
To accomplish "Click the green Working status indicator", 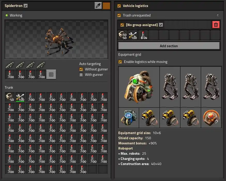I will click(7, 15).
